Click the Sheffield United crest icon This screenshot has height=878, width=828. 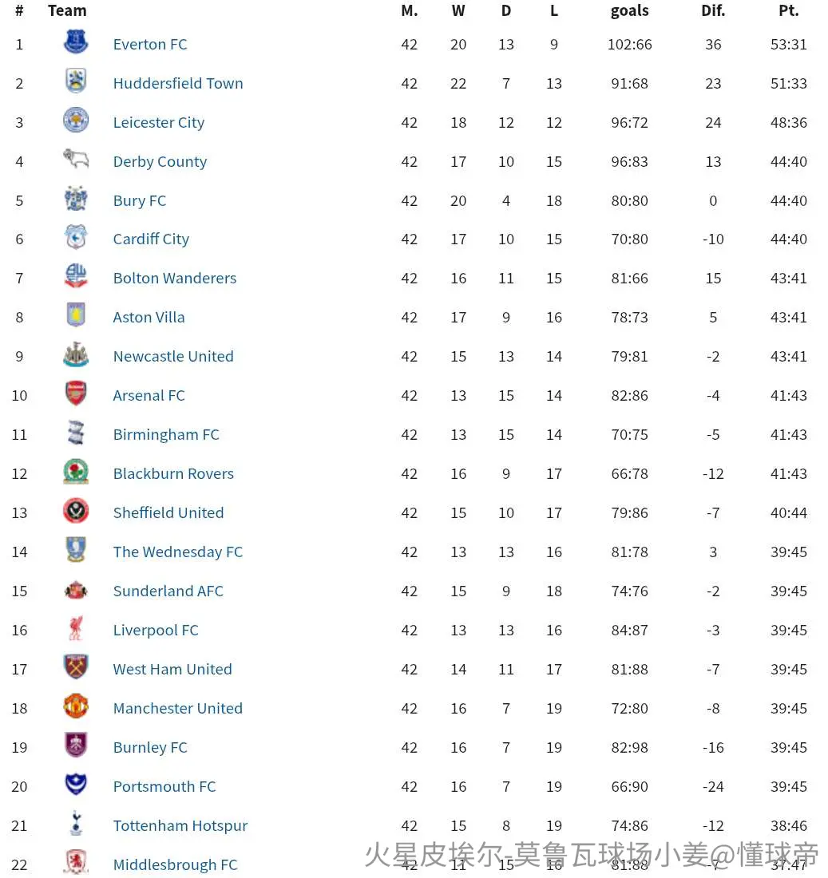tap(76, 511)
